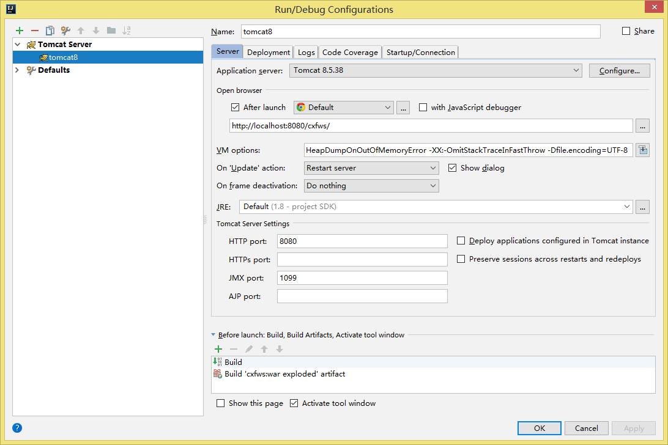
Task: Open help with blue question mark icon
Action: pos(17,428)
